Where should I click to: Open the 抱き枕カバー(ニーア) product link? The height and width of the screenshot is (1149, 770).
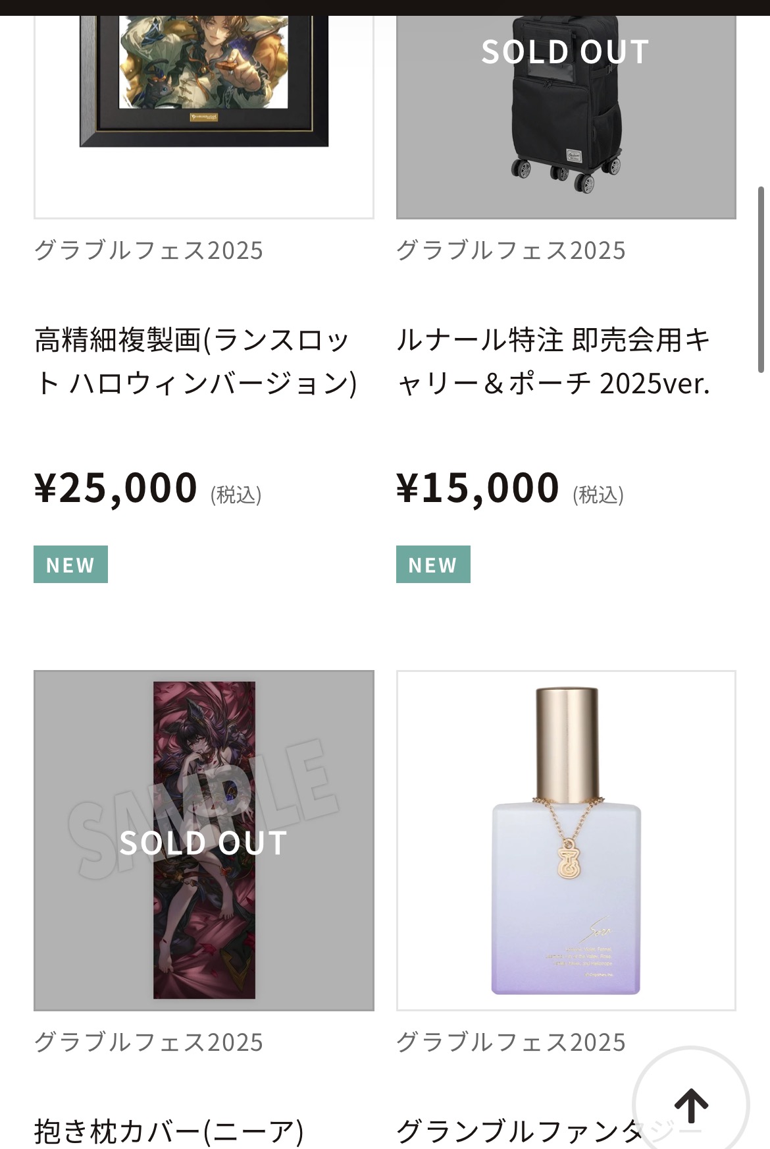[168, 1131]
